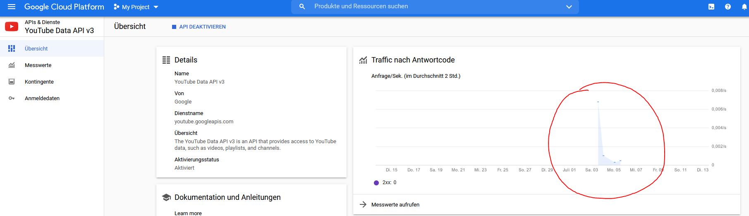Select Übersicht in the sidebar
Image resolution: width=749 pixels, height=216 pixels.
click(52, 48)
